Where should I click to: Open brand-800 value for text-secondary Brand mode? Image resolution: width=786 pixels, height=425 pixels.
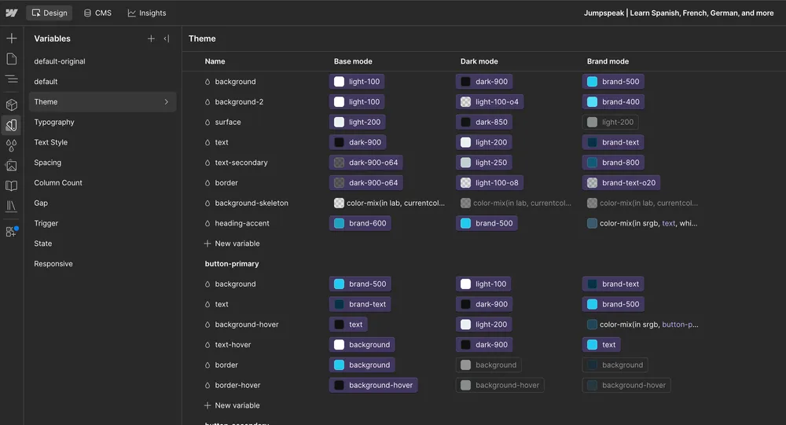pos(613,163)
